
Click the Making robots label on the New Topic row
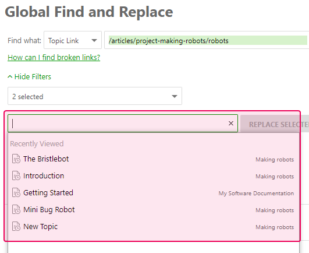(x=275, y=227)
